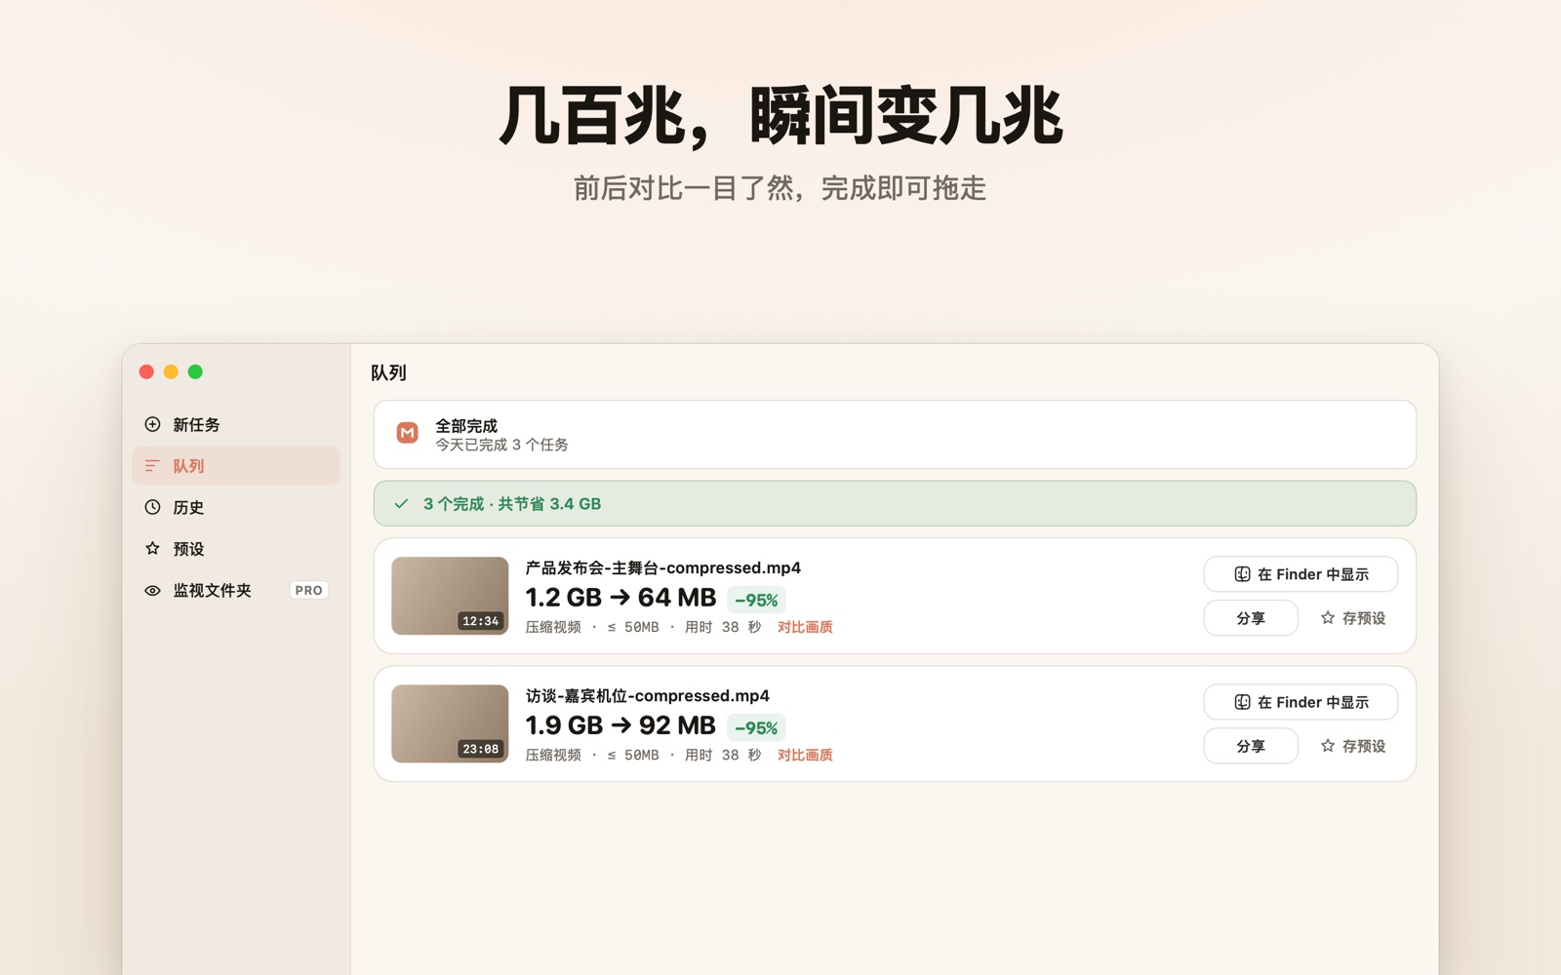
Task: Click 存预设 for the 产品发布会 video
Action: point(1353,617)
